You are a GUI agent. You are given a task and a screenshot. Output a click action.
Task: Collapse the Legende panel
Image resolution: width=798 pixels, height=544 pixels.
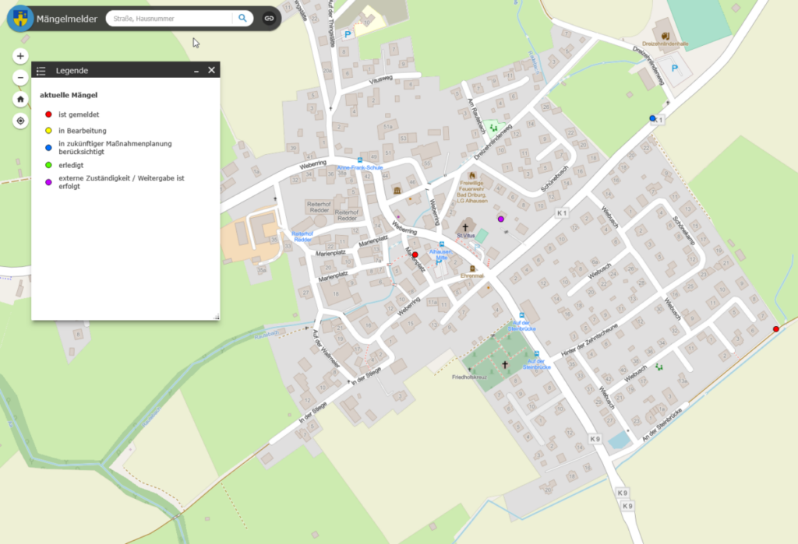click(x=196, y=71)
